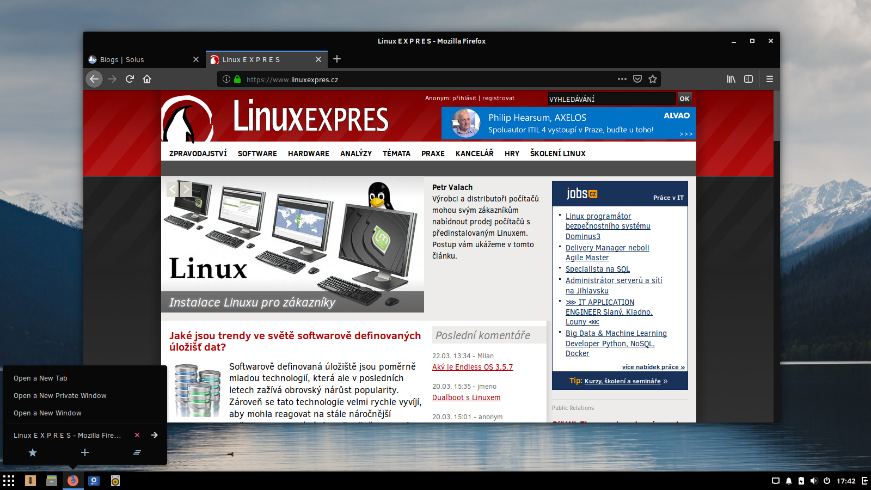Open software defined storage trends headline
871x490 pixels.
(295, 341)
